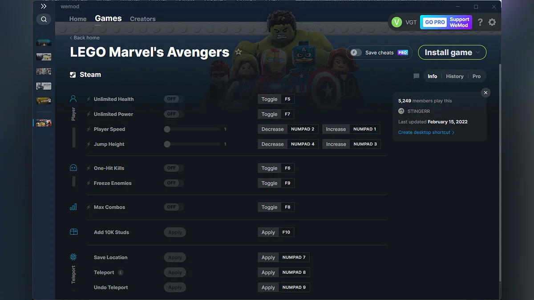534x300 pixels.
Task: Select the History tab
Action: (455, 76)
